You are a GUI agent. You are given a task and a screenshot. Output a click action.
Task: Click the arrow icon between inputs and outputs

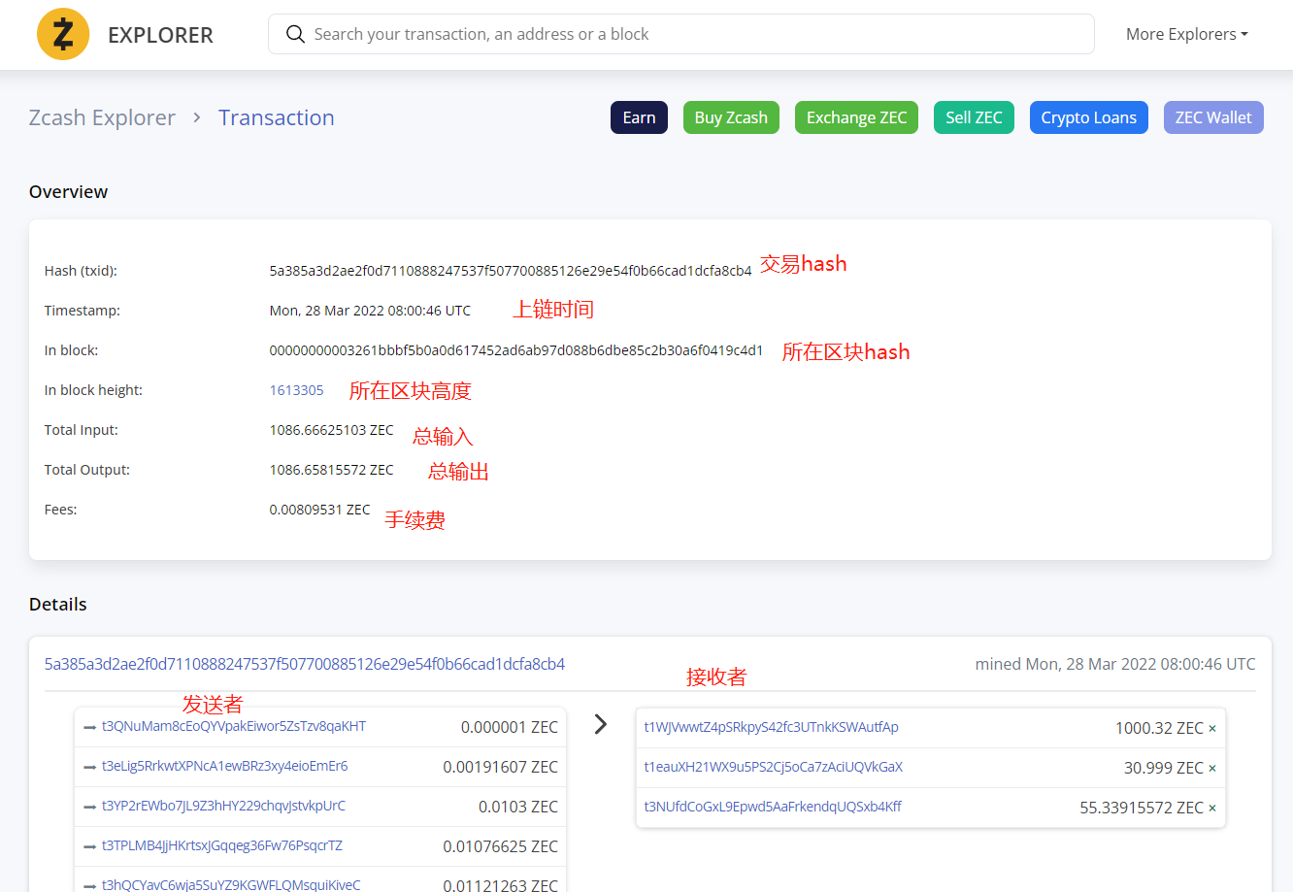point(601,724)
